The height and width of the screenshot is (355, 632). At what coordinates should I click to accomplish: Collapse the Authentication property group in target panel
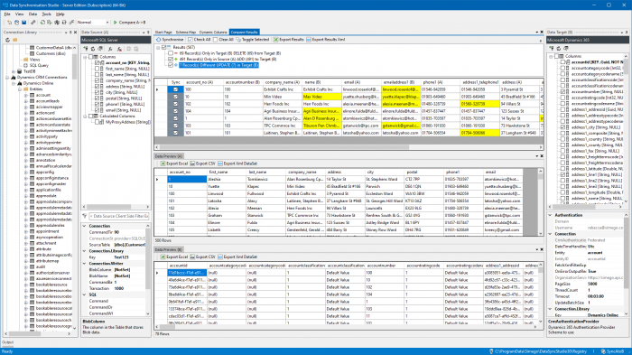550,215
